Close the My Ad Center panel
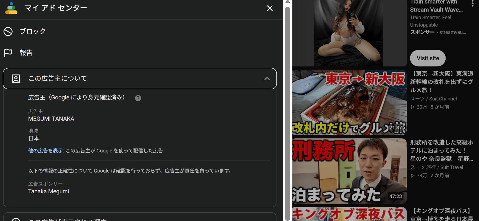Viewport: 479px width, 221px height. (x=270, y=8)
